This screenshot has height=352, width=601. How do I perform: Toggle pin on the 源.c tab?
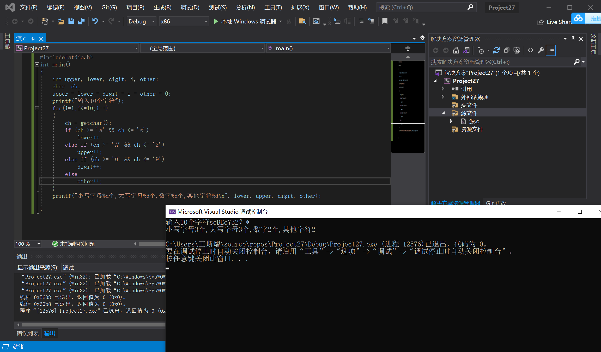point(33,39)
